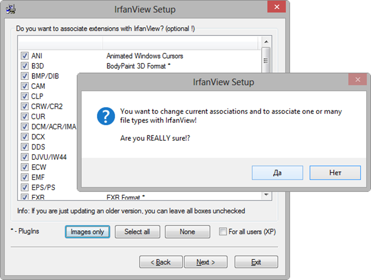
Task: Toggle the DJVU/IW44 checkbox
Action: pos(25,157)
